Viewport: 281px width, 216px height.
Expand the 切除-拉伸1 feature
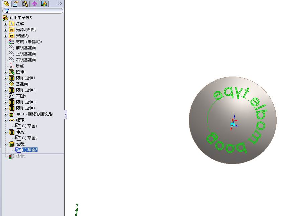click(5, 78)
